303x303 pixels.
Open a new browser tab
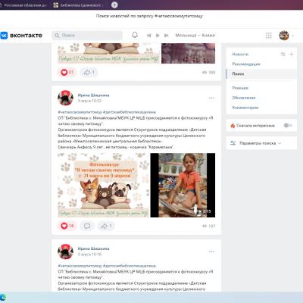pyautogui.click(x=114, y=5)
